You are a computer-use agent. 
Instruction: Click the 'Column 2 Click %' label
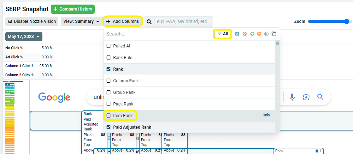[20, 75]
